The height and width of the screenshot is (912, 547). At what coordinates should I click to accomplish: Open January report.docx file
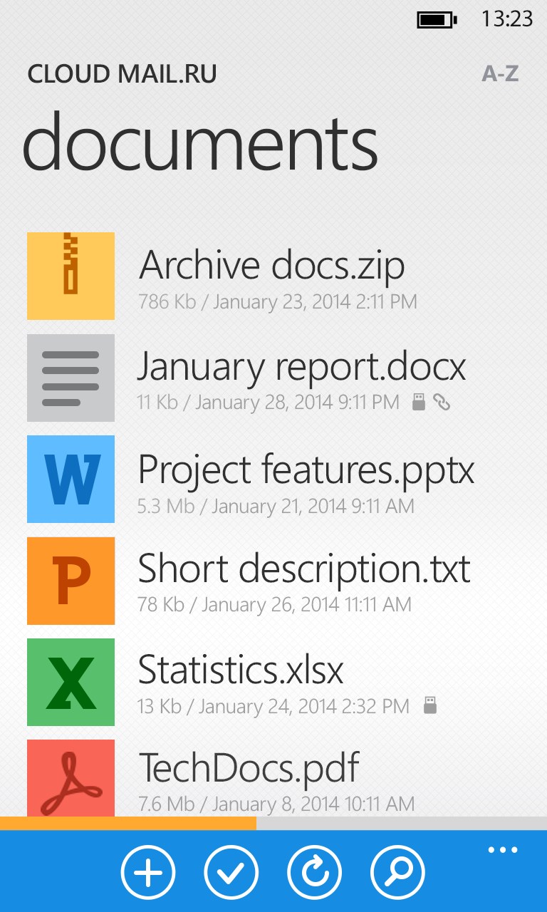[301, 368]
